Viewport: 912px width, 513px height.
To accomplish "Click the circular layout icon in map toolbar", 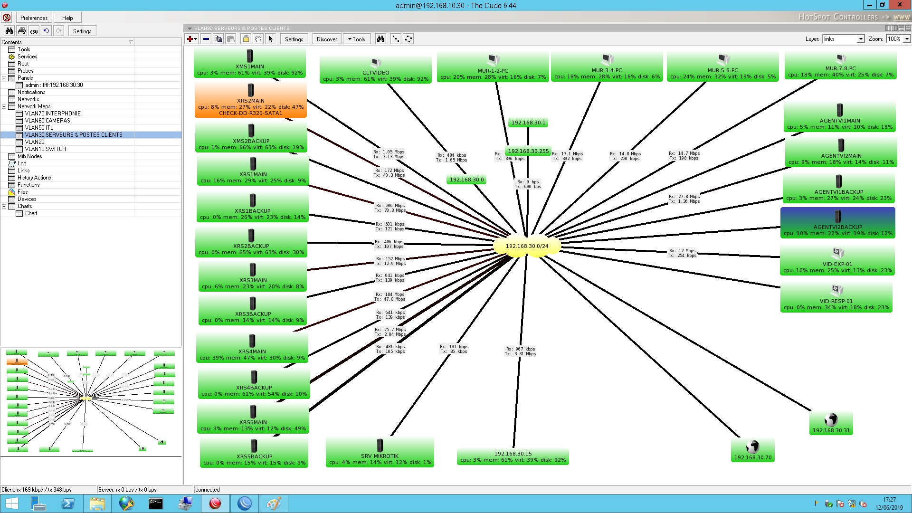I will (x=408, y=39).
